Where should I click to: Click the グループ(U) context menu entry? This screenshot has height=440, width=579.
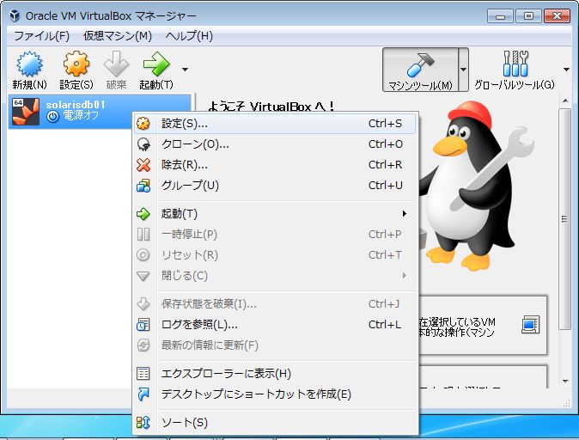[x=275, y=186]
